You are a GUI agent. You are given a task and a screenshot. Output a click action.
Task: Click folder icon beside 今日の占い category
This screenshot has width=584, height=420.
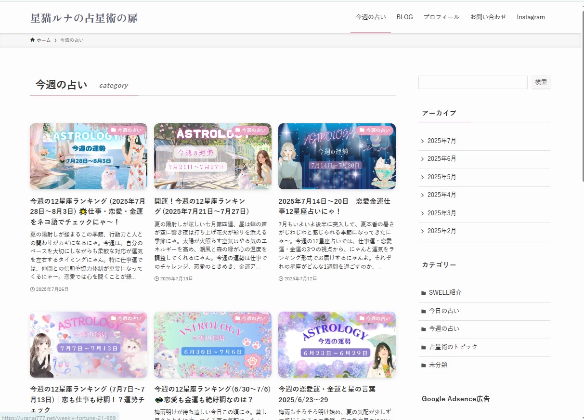click(x=423, y=311)
